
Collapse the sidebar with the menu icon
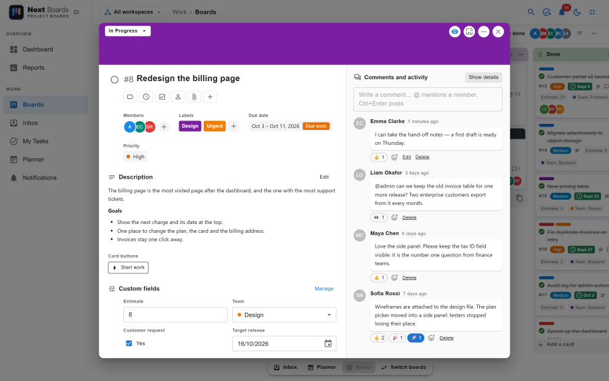(76, 12)
